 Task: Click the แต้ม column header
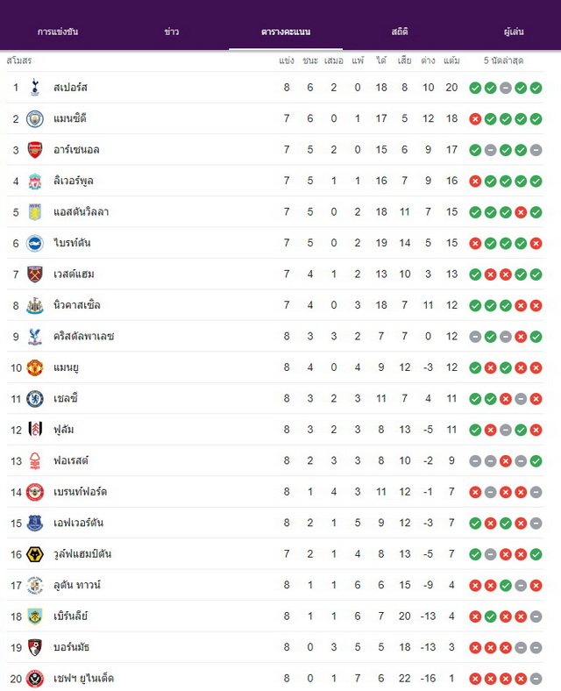451,61
